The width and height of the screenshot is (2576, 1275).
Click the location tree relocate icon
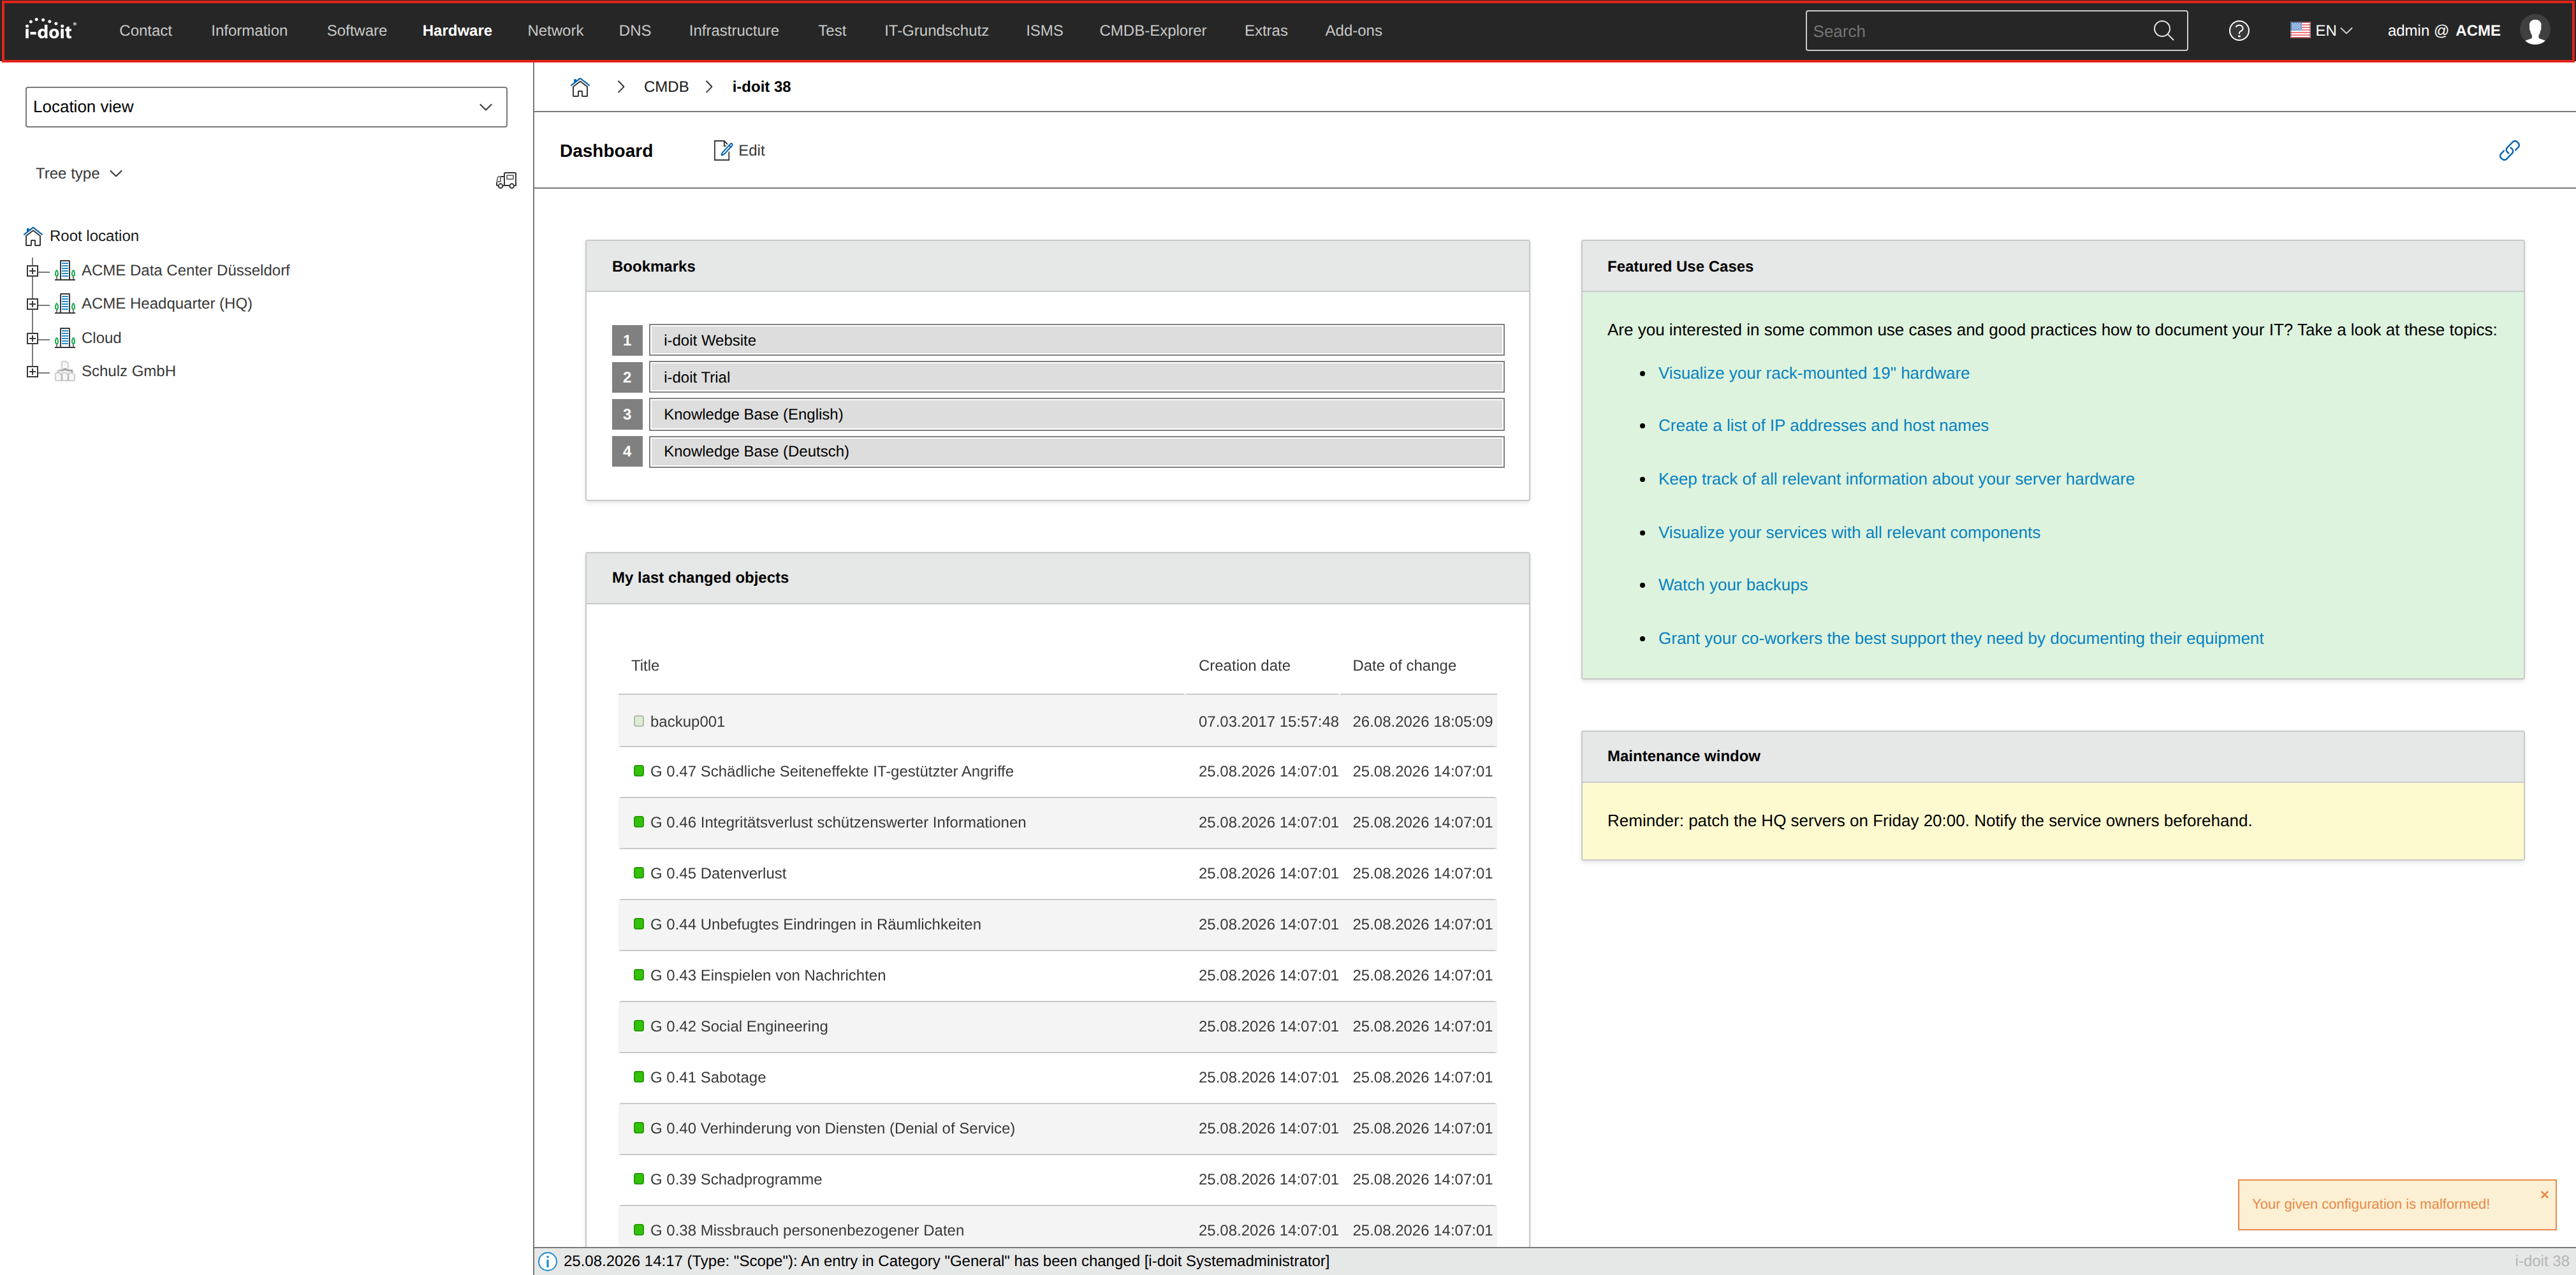tap(506, 180)
